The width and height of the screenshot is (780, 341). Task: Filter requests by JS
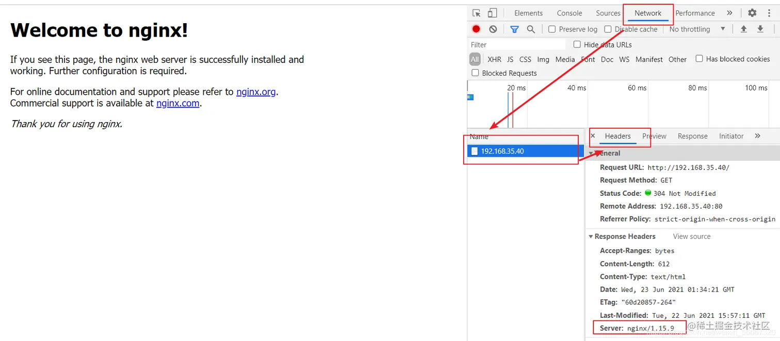coord(510,59)
